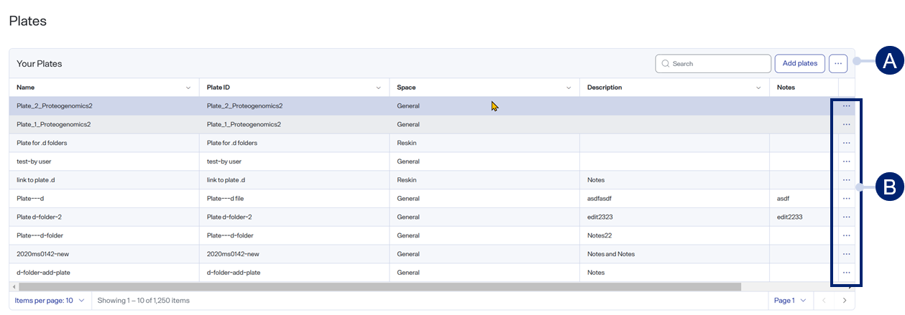
Task: Open the Page 1 selector dropdown
Action: pos(790,301)
